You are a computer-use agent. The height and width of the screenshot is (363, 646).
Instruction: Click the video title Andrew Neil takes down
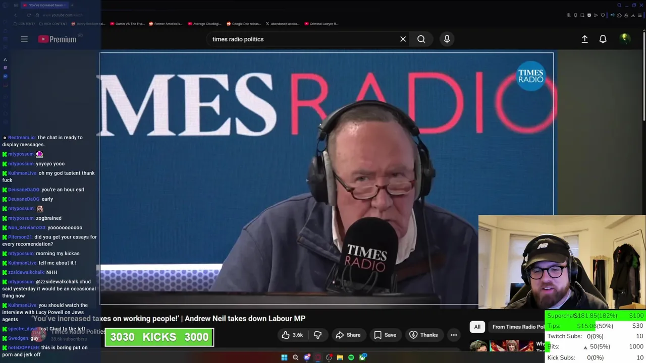pos(168,319)
